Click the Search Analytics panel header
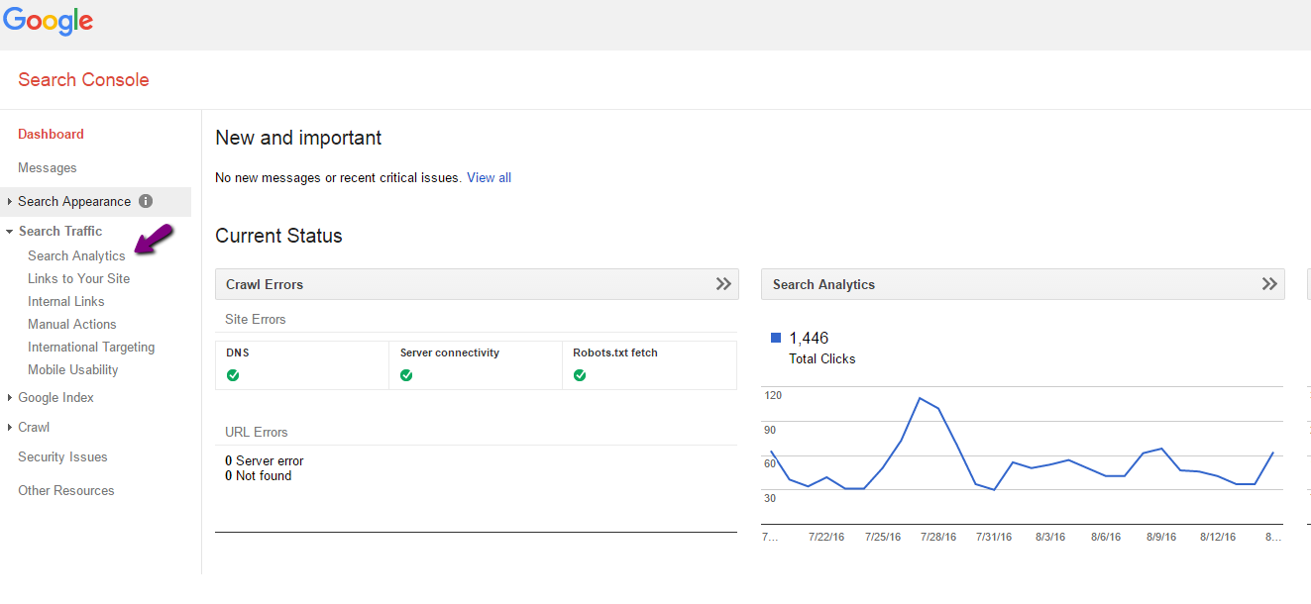Viewport: 1311px width, 604px height. tap(1023, 284)
